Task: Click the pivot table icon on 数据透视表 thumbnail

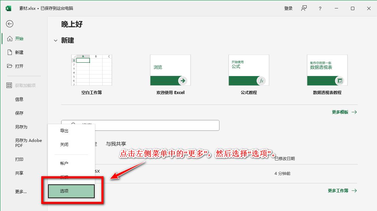Action: (x=340, y=81)
